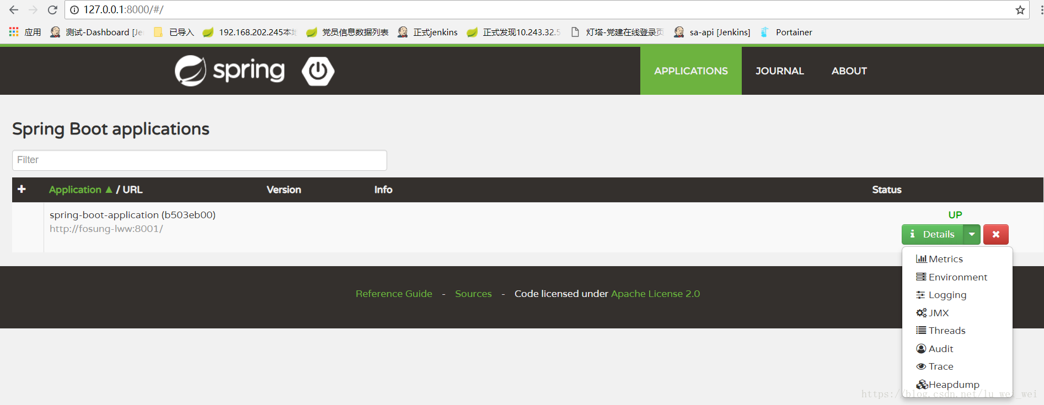
Task: Open the 党员信息数据列表 bookmark
Action: [347, 32]
